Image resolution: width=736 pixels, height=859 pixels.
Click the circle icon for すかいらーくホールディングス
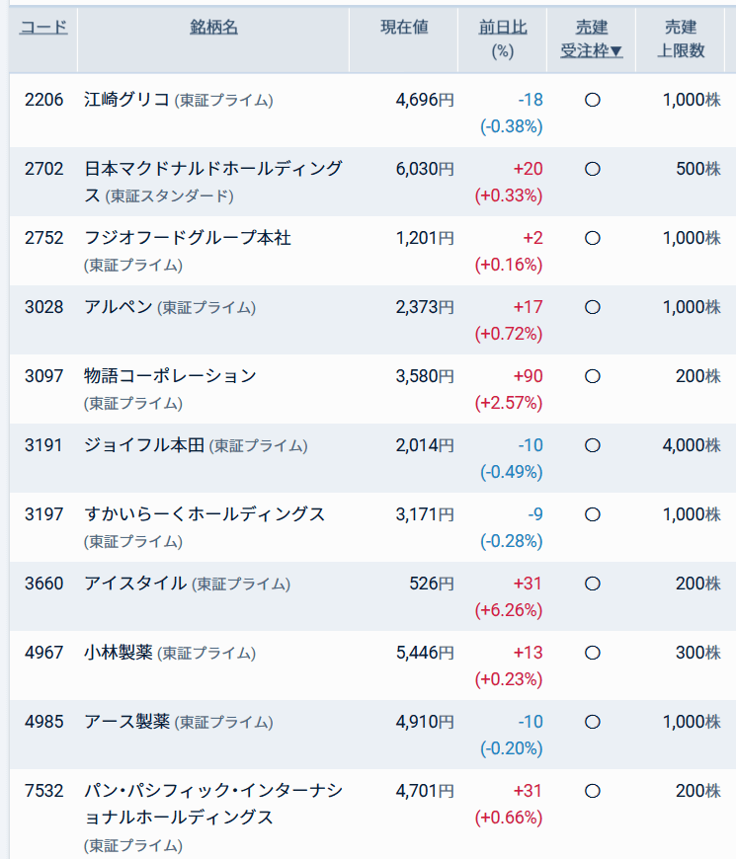[x=593, y=513]
